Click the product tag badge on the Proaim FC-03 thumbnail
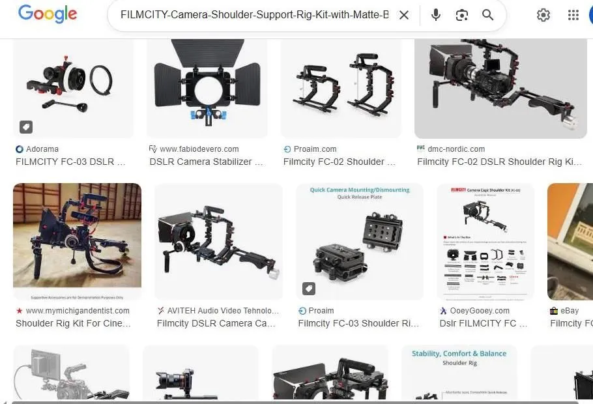593x404 pixels. click(308, 288)
